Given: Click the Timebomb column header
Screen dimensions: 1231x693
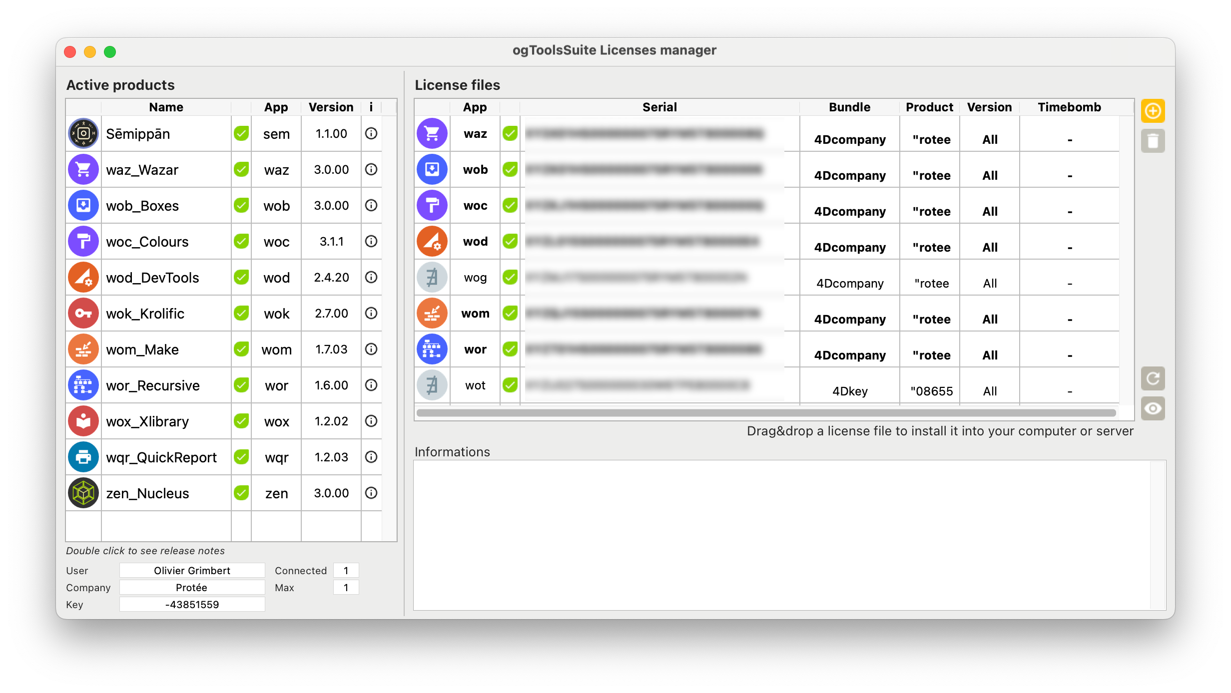Looking at the screenshot, I should (1069, 107).
